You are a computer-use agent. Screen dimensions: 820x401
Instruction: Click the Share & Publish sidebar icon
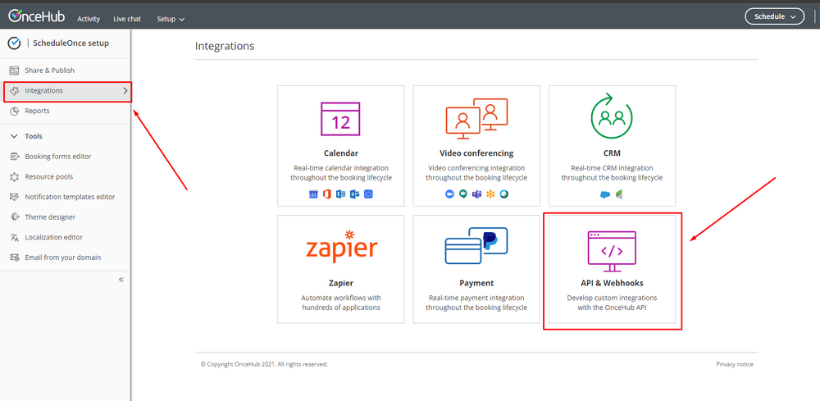(14, 70)
